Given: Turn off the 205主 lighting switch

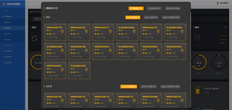Looking at the screenshot, I should 148,87.
